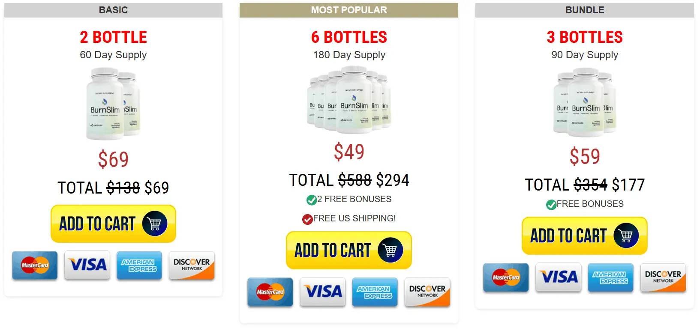Click Visa icon in Most Popular plan
Viewport: 700px width, 331px height.
point(323,292)
